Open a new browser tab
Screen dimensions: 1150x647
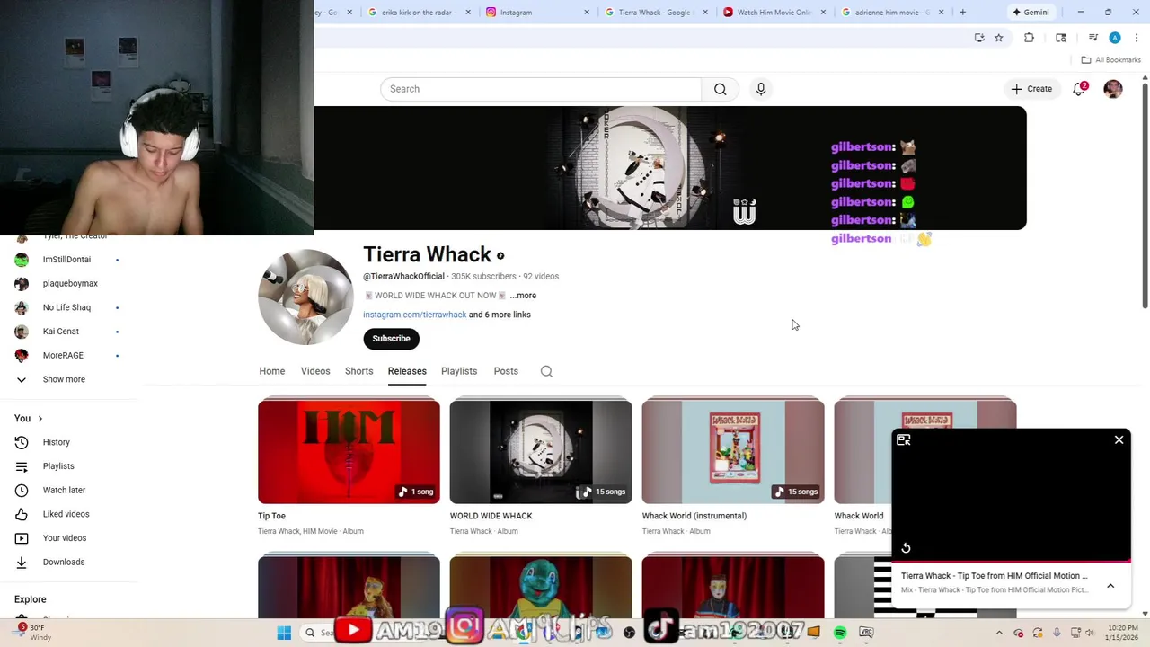tap(962, 13)
